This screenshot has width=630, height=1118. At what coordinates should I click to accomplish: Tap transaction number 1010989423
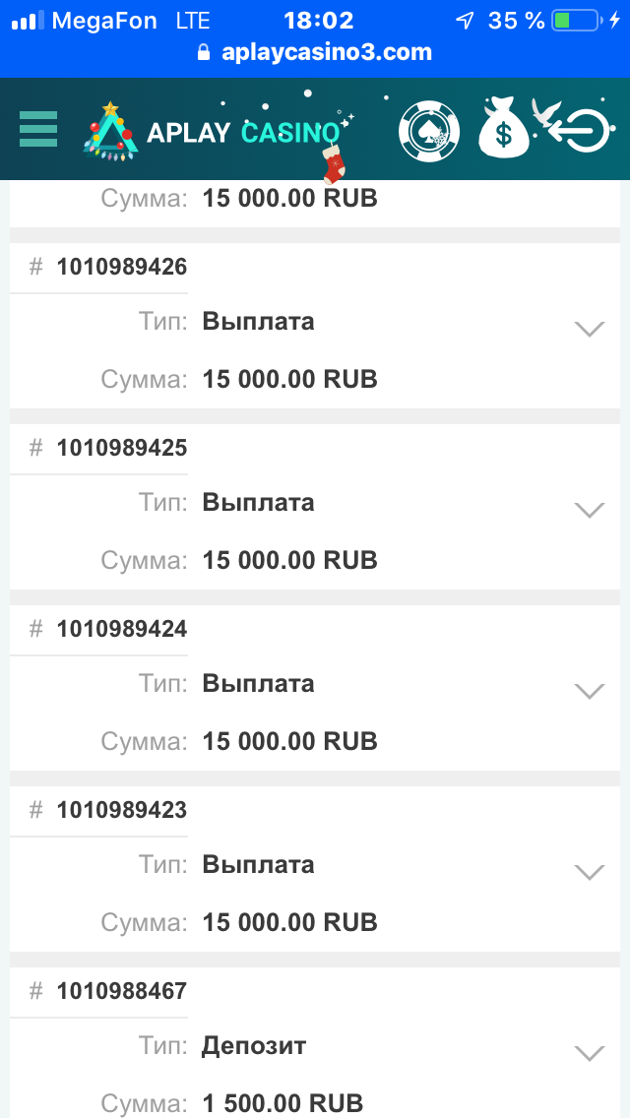pyautogui.click(x=122, y=810)
